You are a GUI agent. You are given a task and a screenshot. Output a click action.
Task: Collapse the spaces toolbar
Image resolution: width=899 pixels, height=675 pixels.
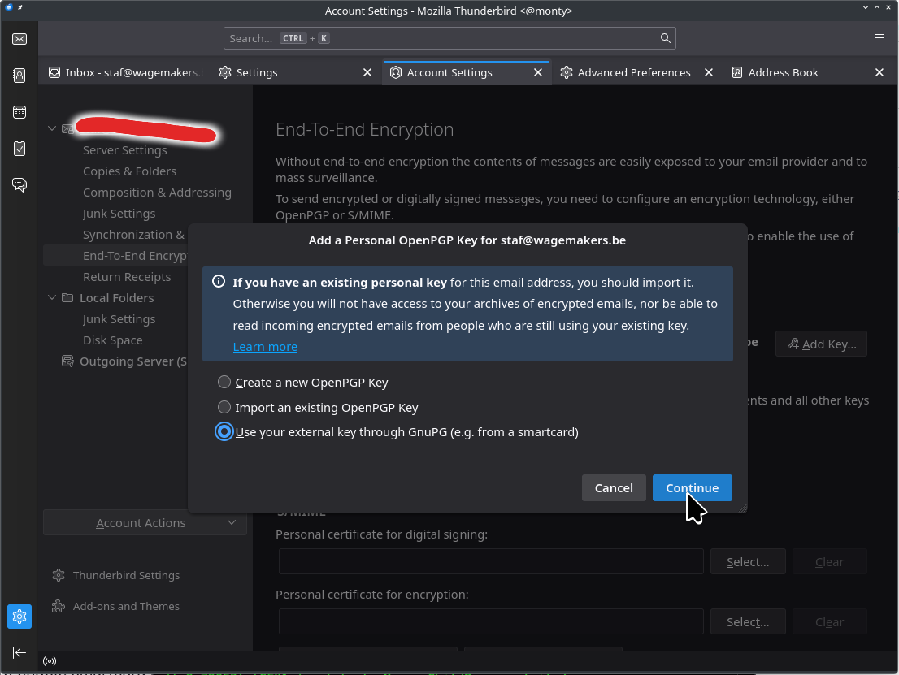coord(20,652)
